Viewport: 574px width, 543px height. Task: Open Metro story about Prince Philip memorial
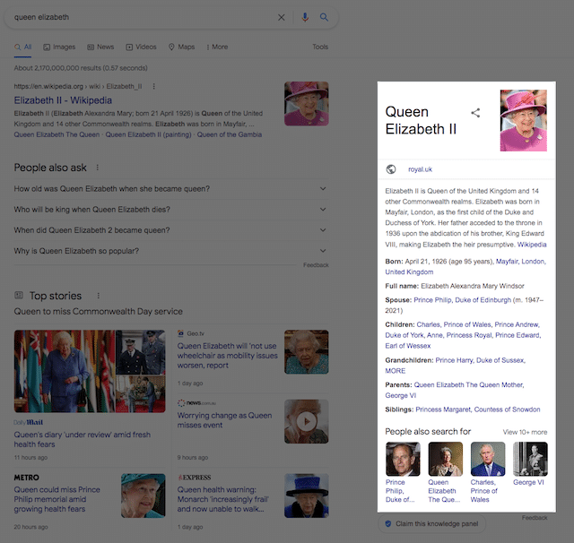(57, 499)
